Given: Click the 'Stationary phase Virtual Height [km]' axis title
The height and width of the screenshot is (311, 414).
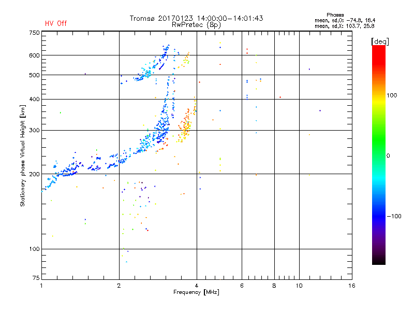Looking at the screenshot, I should point(22,155).
